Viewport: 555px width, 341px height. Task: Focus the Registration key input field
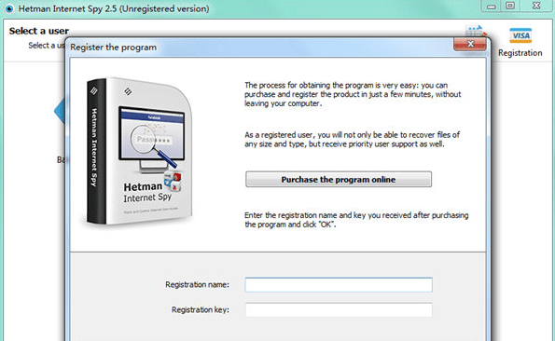tap(339, 310)
